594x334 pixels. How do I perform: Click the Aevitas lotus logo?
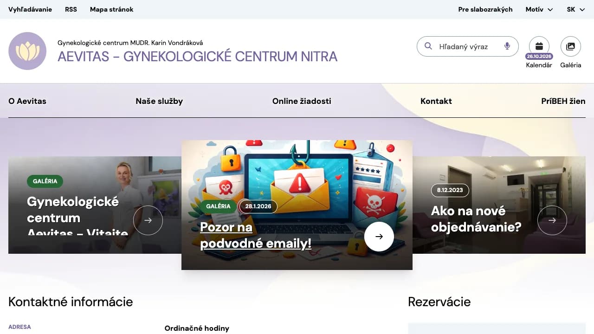27,51
